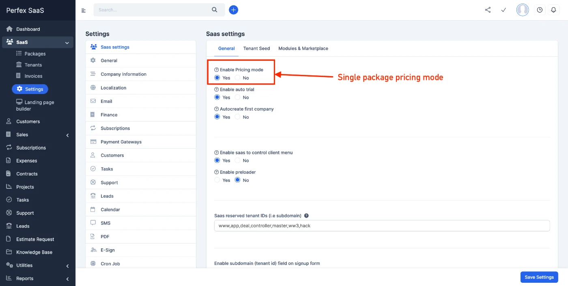
Task: Select No for Autocreate first company
Action: (238, 117)
